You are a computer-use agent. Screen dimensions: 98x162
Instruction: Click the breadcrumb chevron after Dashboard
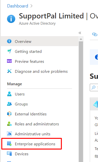(31, 6)
